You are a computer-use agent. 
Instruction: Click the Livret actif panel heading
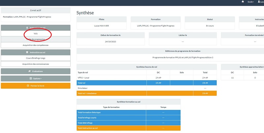(x=36, y=10)
